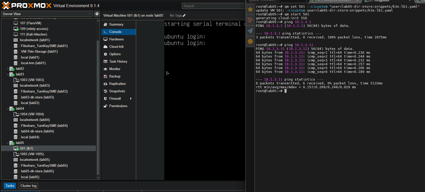
Task: Click the Tasks button in bottom panel
Action: 10,186
